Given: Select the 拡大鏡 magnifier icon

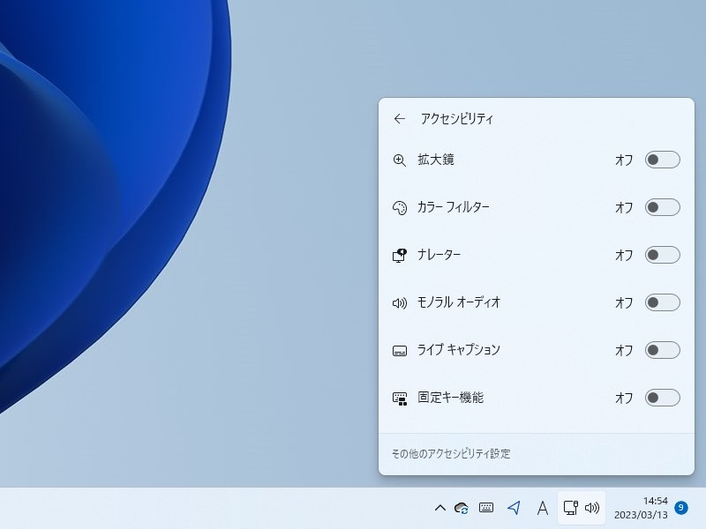Looking at the screenshot, I should coord(400,160).
